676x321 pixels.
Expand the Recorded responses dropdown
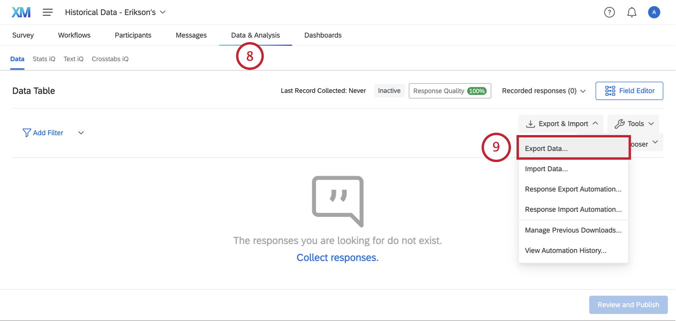pyautogui.click(x=544, y=91)
